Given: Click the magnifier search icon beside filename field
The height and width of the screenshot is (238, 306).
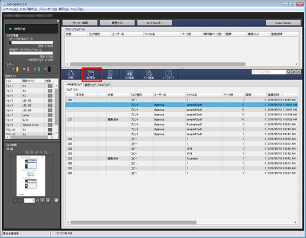Looking at the screenshot, I should coord(288,72).
